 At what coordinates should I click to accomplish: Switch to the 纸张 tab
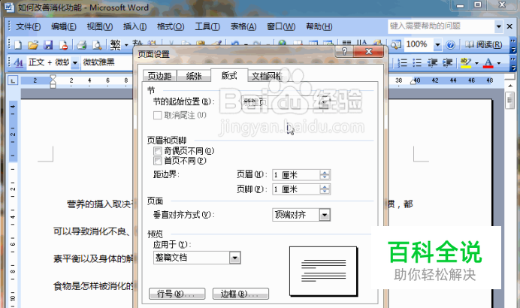194,76
